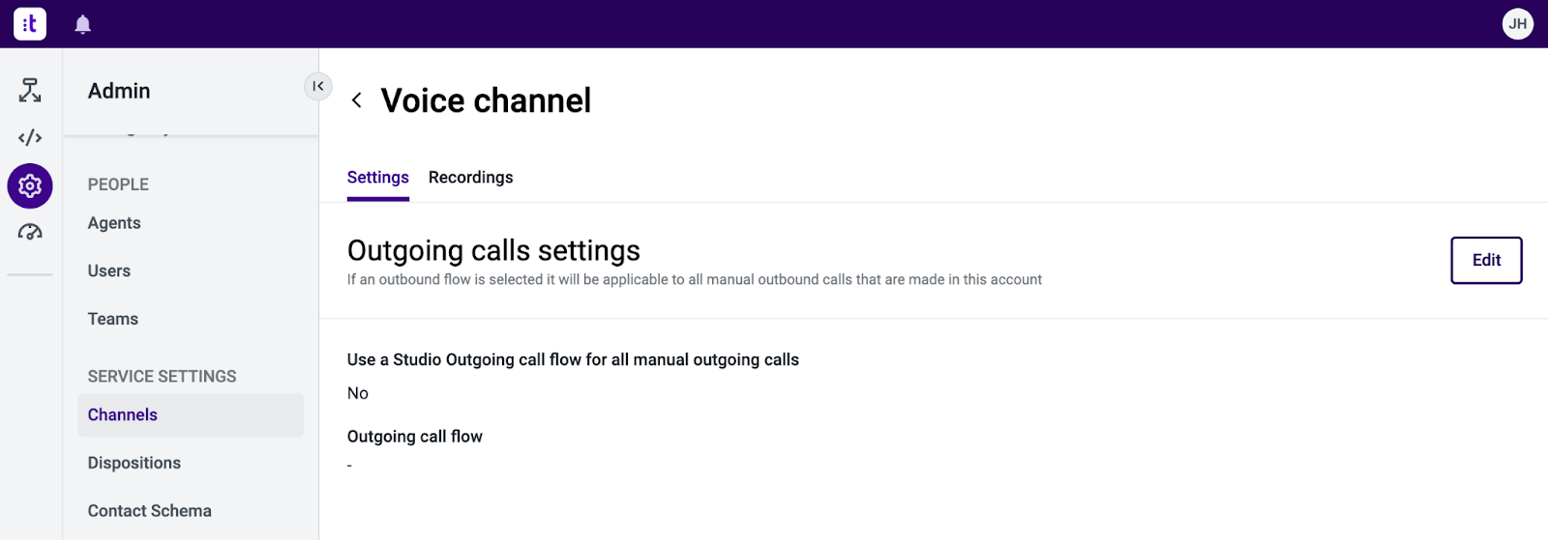Open the notifications bell

[x=83, y=24]
